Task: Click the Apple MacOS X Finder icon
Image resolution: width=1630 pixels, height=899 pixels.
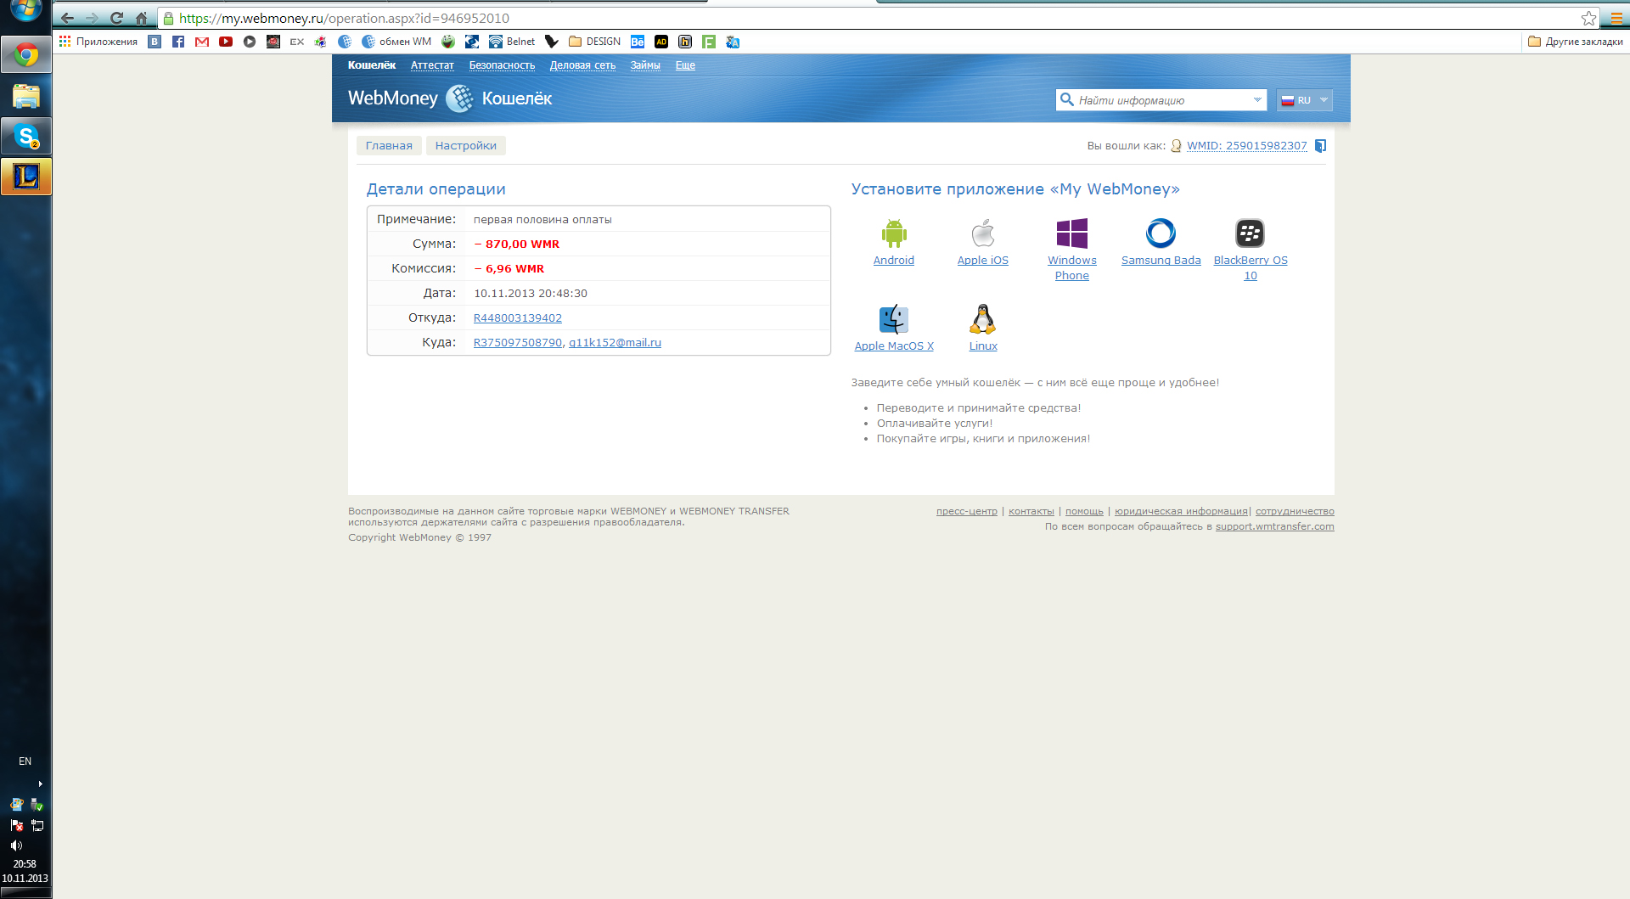Action: click(894, 319)
